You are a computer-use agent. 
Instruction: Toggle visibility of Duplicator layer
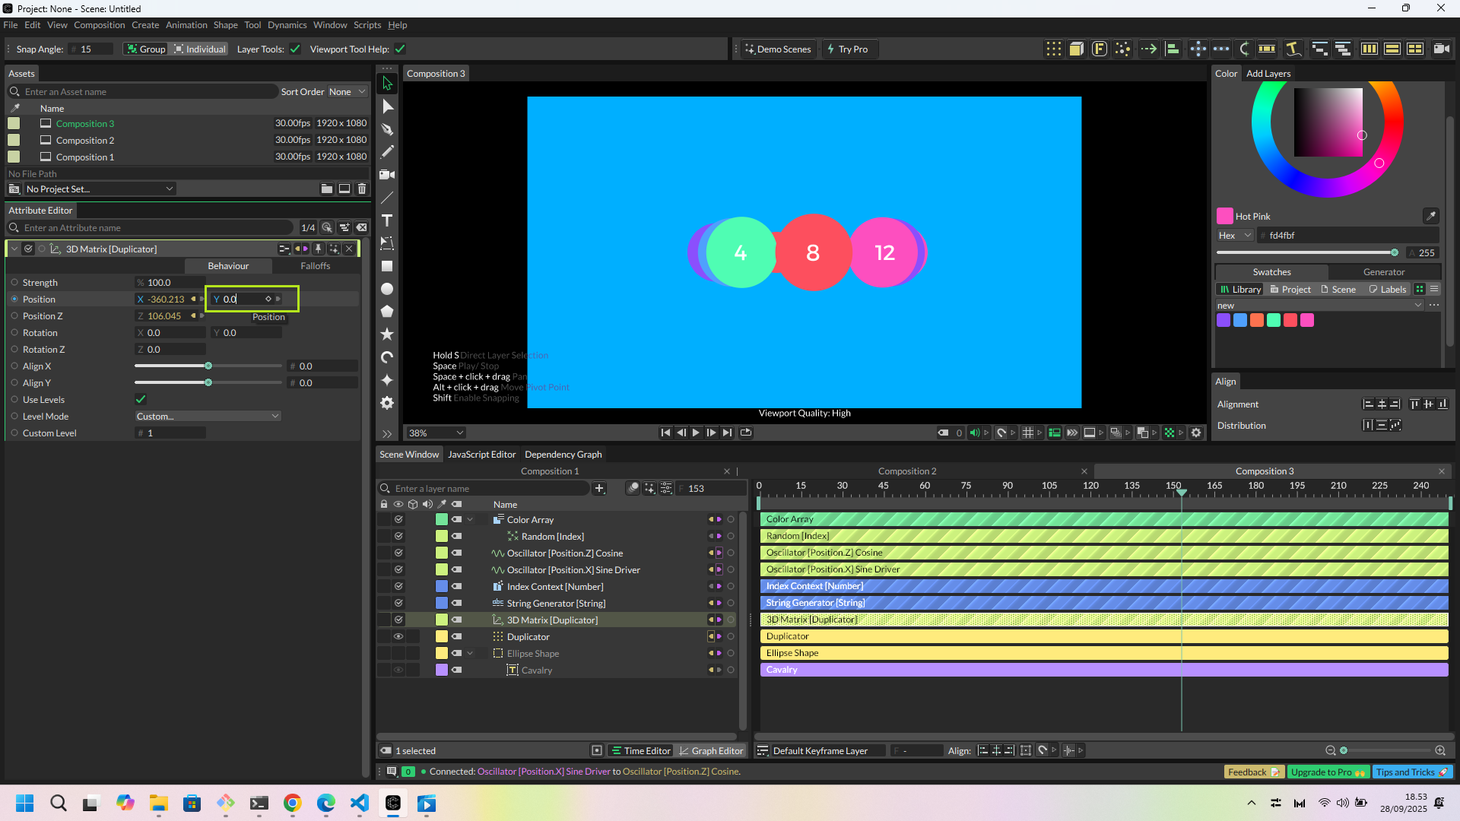click(398, 637)
